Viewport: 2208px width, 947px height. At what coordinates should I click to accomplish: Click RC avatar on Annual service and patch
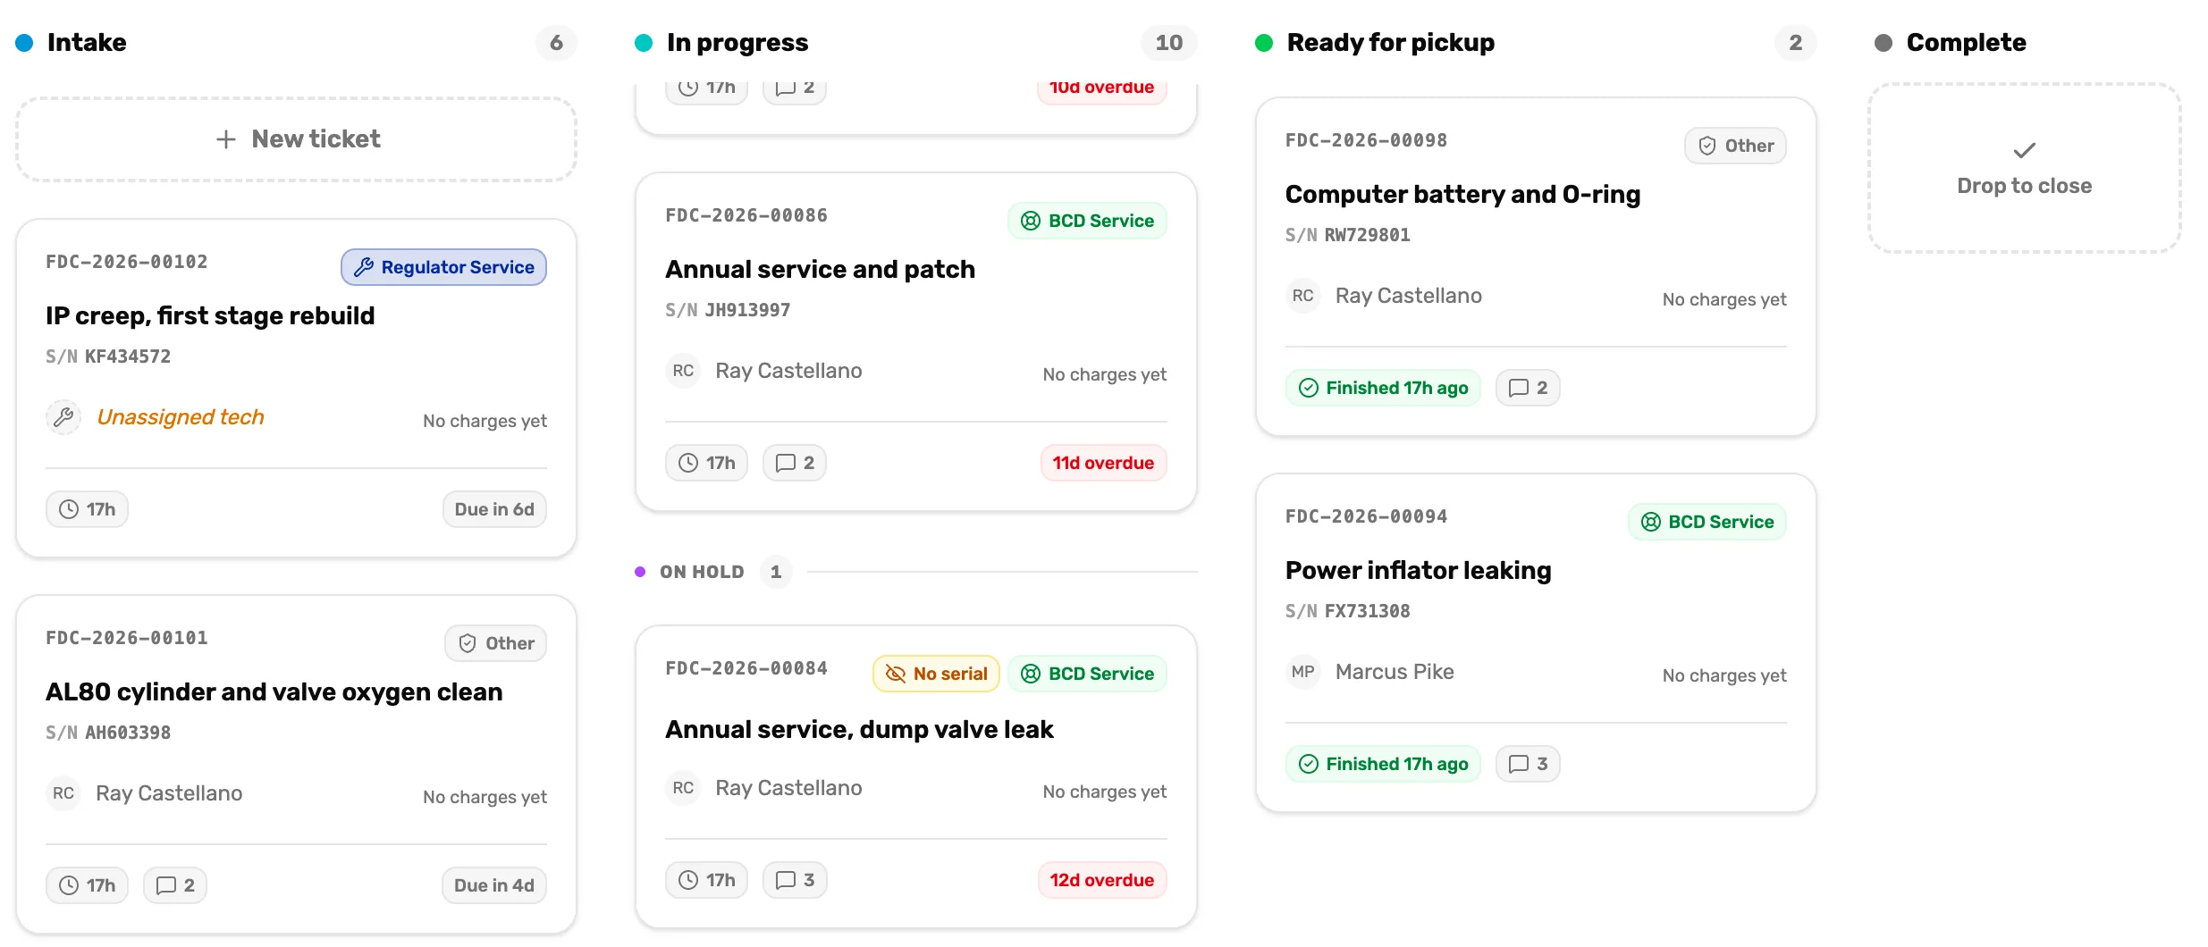[x=683, y=371]
